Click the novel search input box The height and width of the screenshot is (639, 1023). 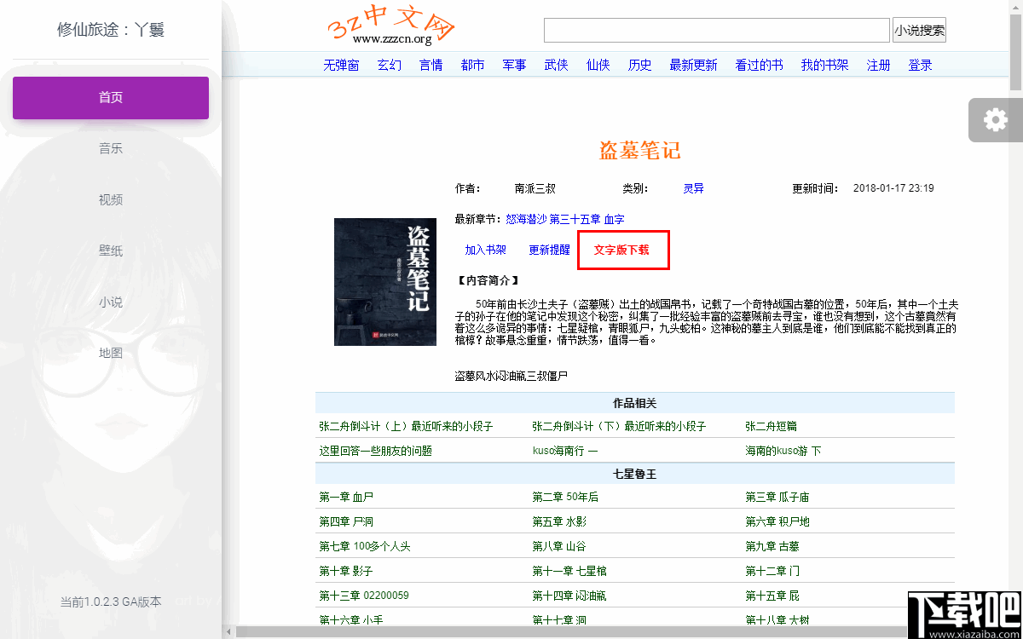(717, 30)
